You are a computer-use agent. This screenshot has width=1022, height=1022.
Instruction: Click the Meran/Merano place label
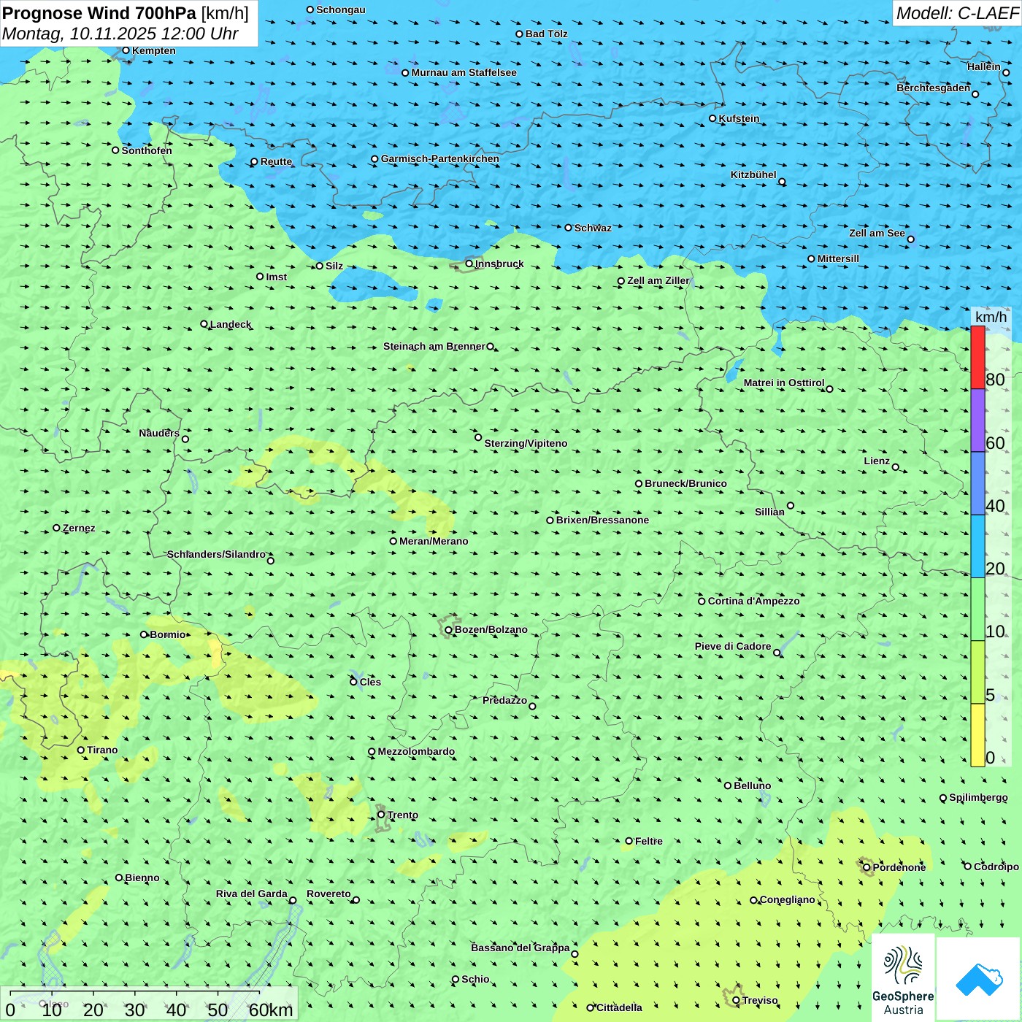pos(434,541)
